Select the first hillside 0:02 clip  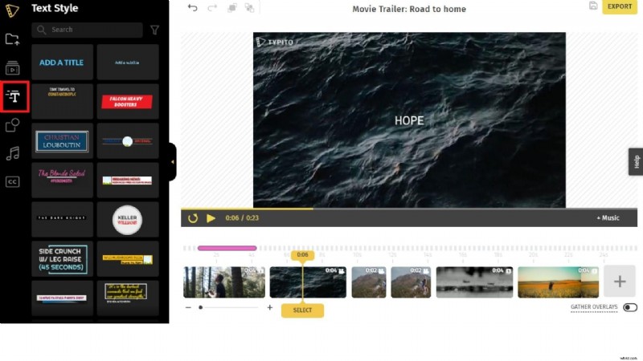click(369, 282)
